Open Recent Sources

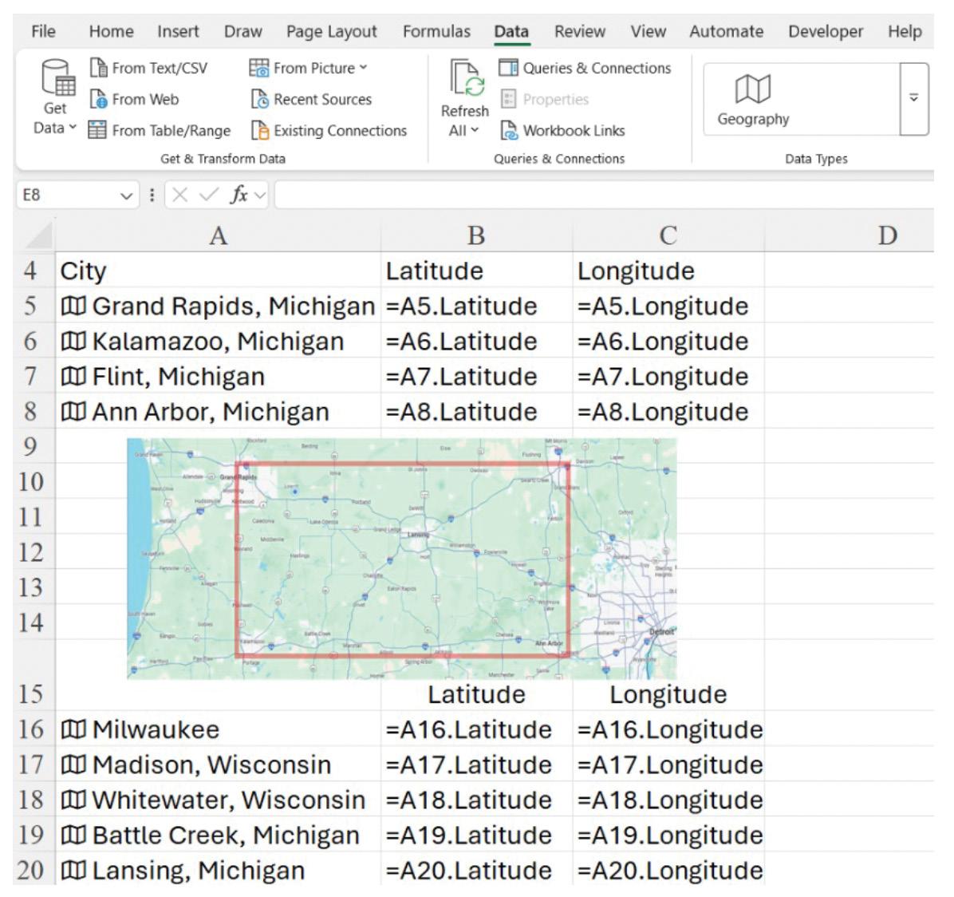(311, 99)
